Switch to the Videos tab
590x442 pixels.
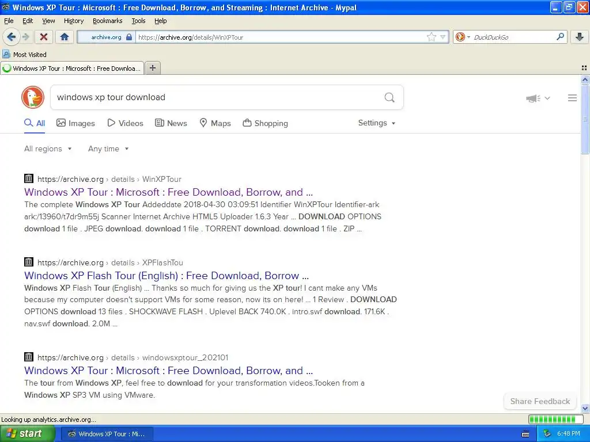(x=125, y=123)
